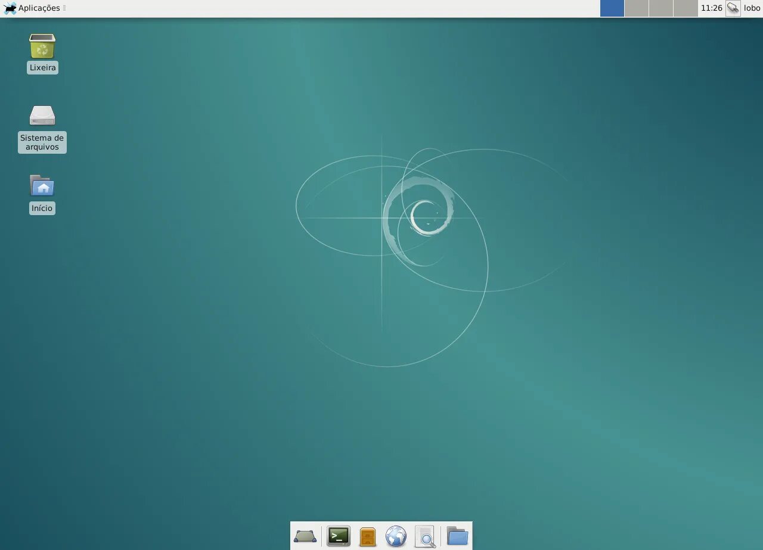763x550 pixels.
Task: Open the application finder magnifier icon
Action: click(425, 536)
